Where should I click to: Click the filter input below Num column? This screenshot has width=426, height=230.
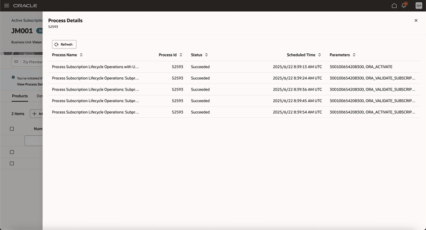coord(33,141)
